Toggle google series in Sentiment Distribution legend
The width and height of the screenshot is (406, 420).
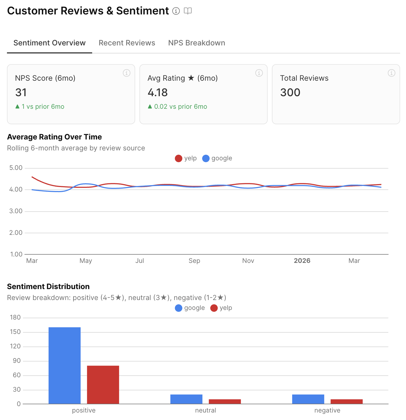tap(190, 308)
